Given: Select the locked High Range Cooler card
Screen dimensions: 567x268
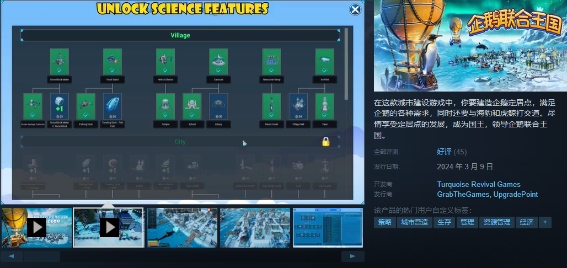Looking at the screenshot, I should [x=271, y=168].
